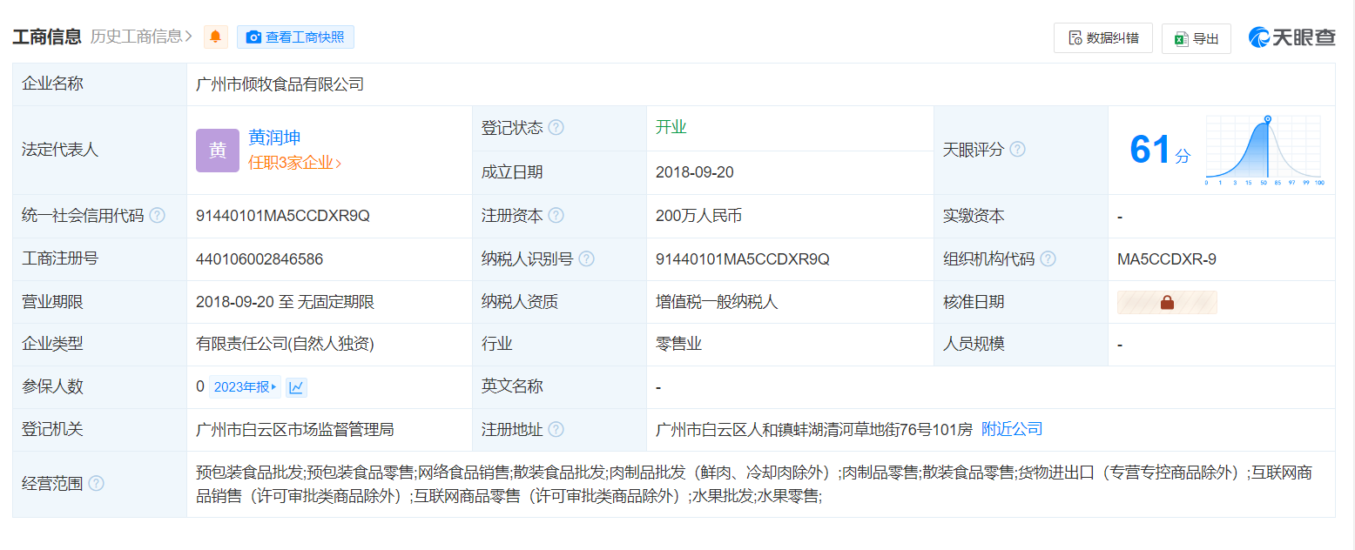Click registered capital 200万人民币
Image resolution: width=1355 pixels, height=550 pixels.
tap(699, 216)
